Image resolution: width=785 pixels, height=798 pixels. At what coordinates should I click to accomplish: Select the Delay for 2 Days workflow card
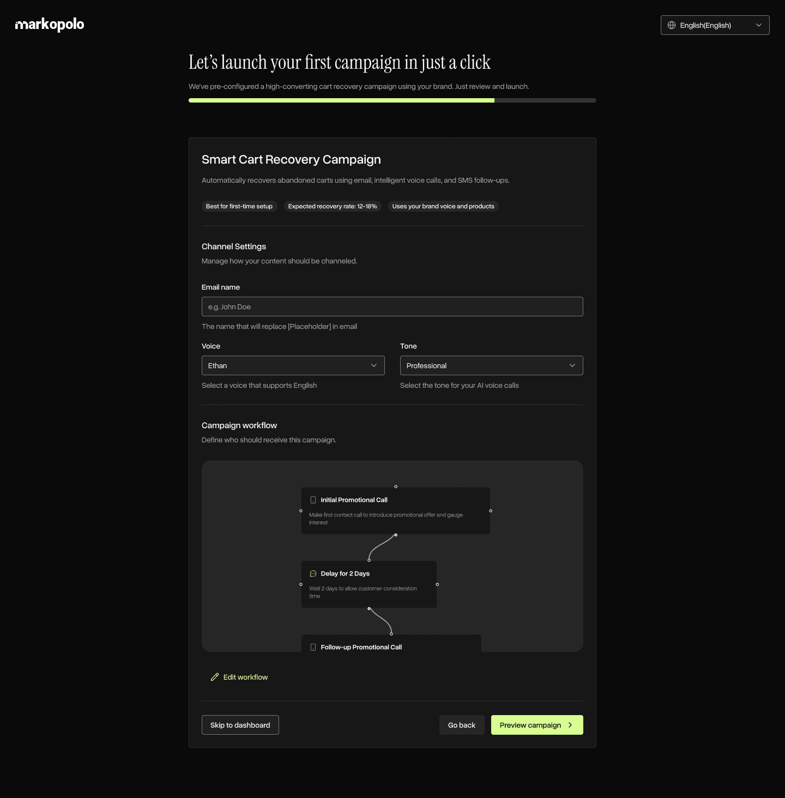pos(369,584)
